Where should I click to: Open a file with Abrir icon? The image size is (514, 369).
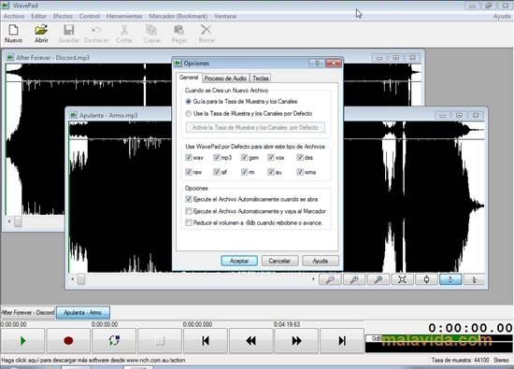[x=41, y=34]
